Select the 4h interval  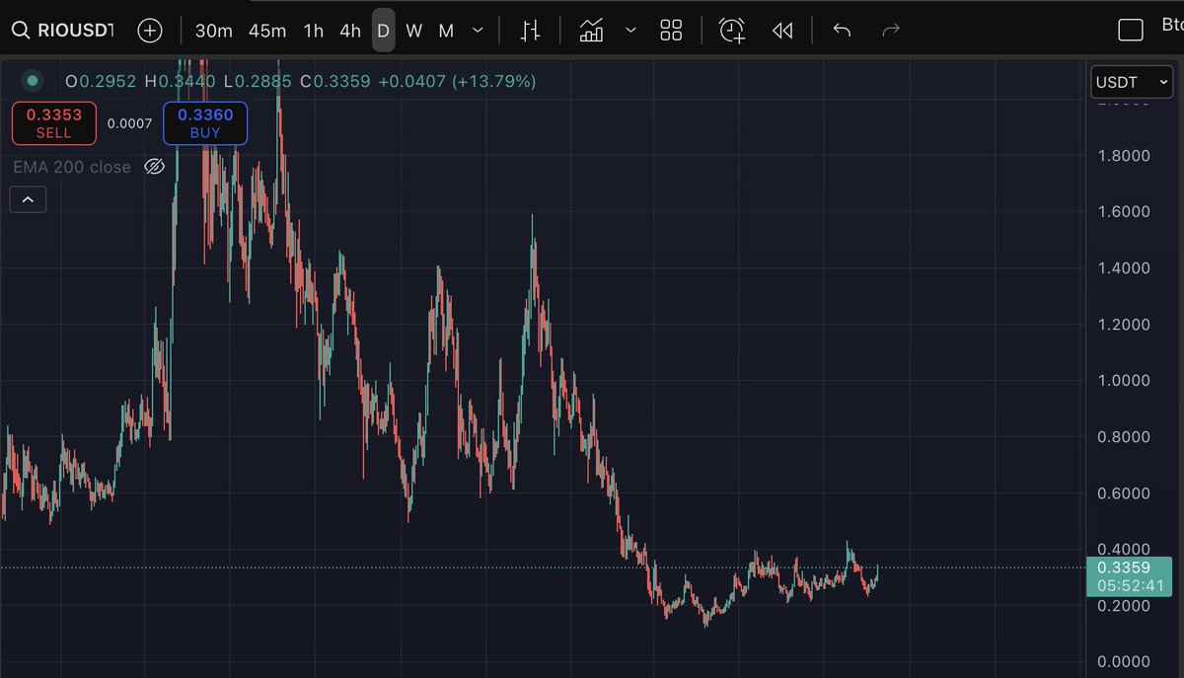pos(349,31)
